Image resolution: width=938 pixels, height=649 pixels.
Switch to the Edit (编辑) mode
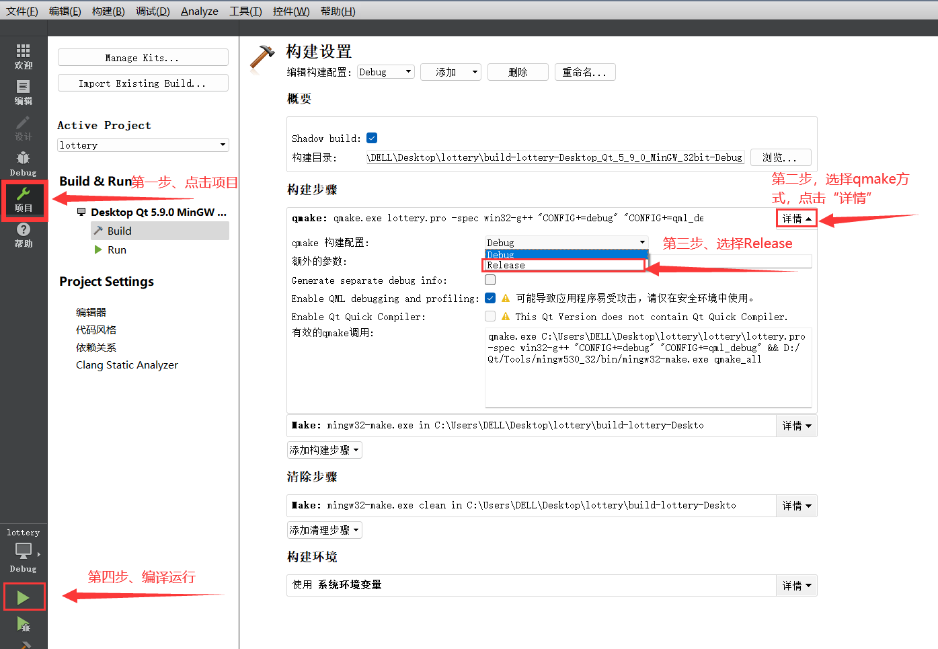(24, 92)
